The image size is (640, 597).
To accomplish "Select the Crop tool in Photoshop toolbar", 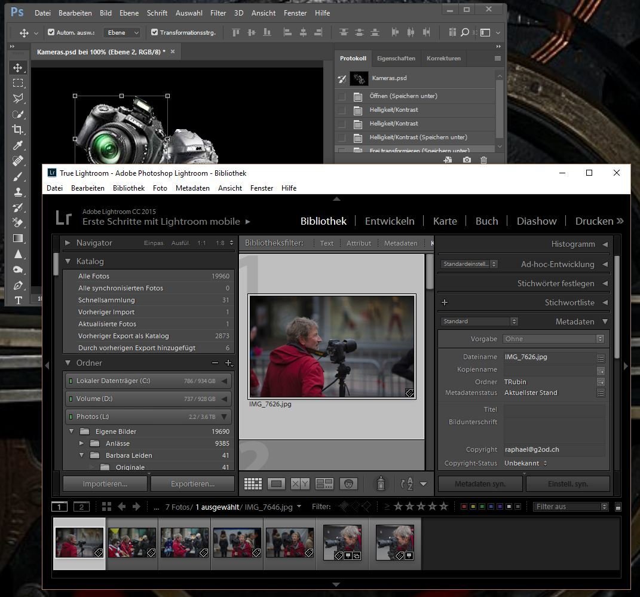I will coord(18,130).
